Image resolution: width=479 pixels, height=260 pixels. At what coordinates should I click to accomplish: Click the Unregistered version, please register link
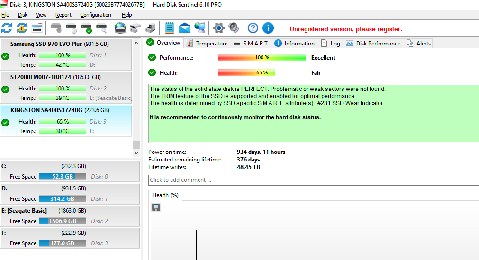click(x=346, y=29)
